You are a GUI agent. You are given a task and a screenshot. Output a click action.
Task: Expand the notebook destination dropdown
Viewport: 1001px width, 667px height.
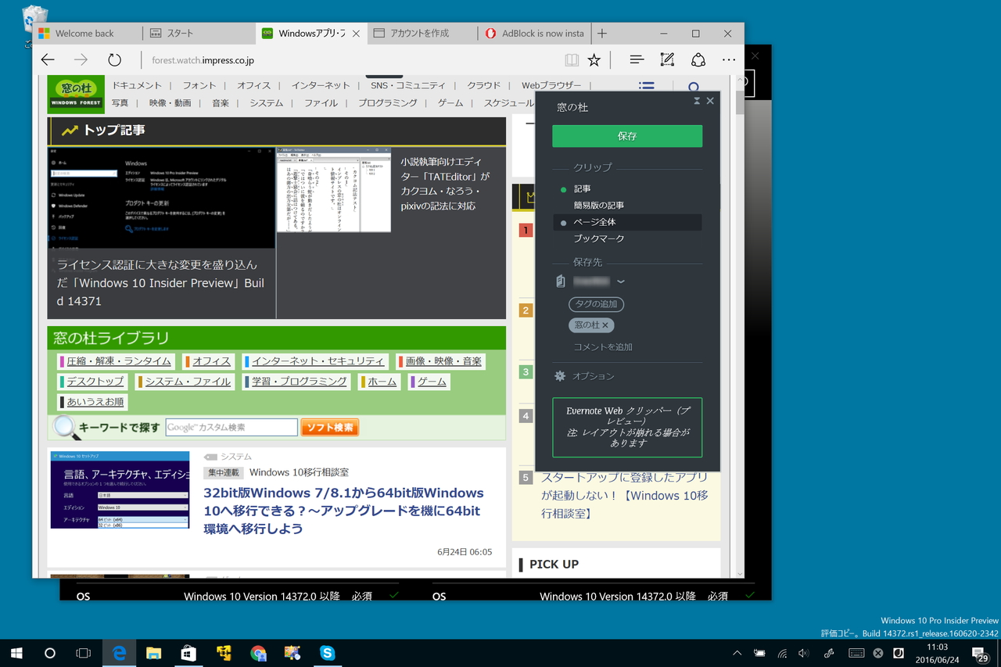621,282
